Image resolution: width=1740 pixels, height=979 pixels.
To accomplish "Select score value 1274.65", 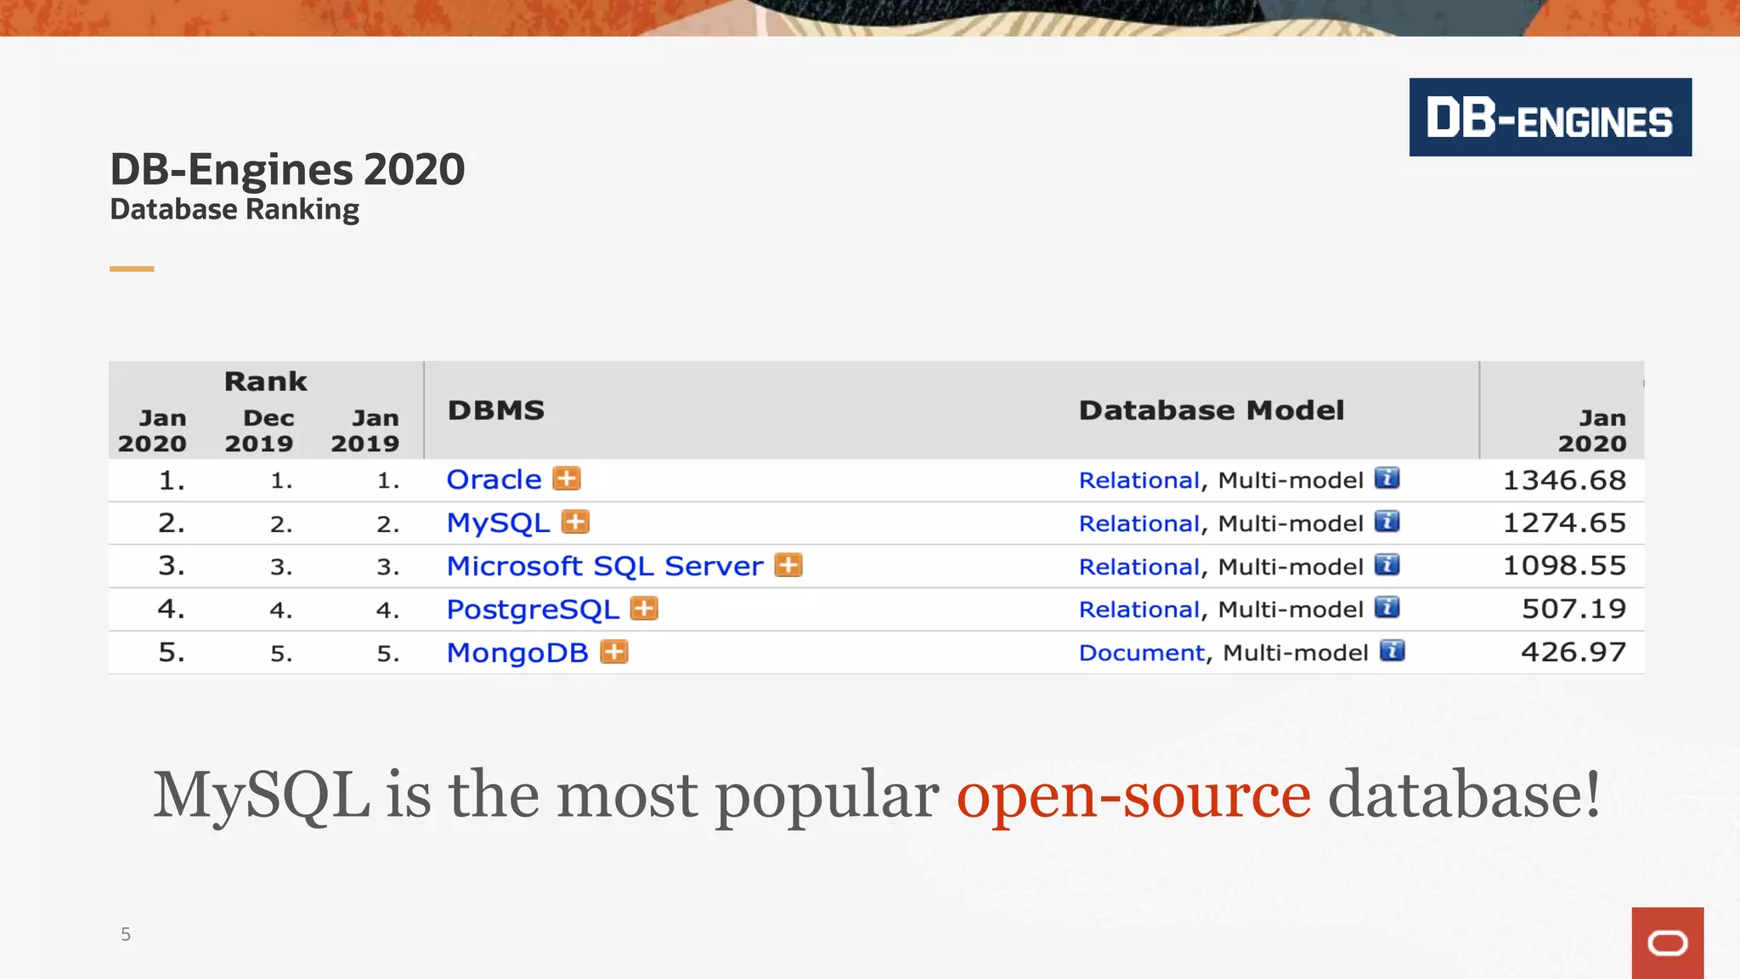I will click(1564, 523).
